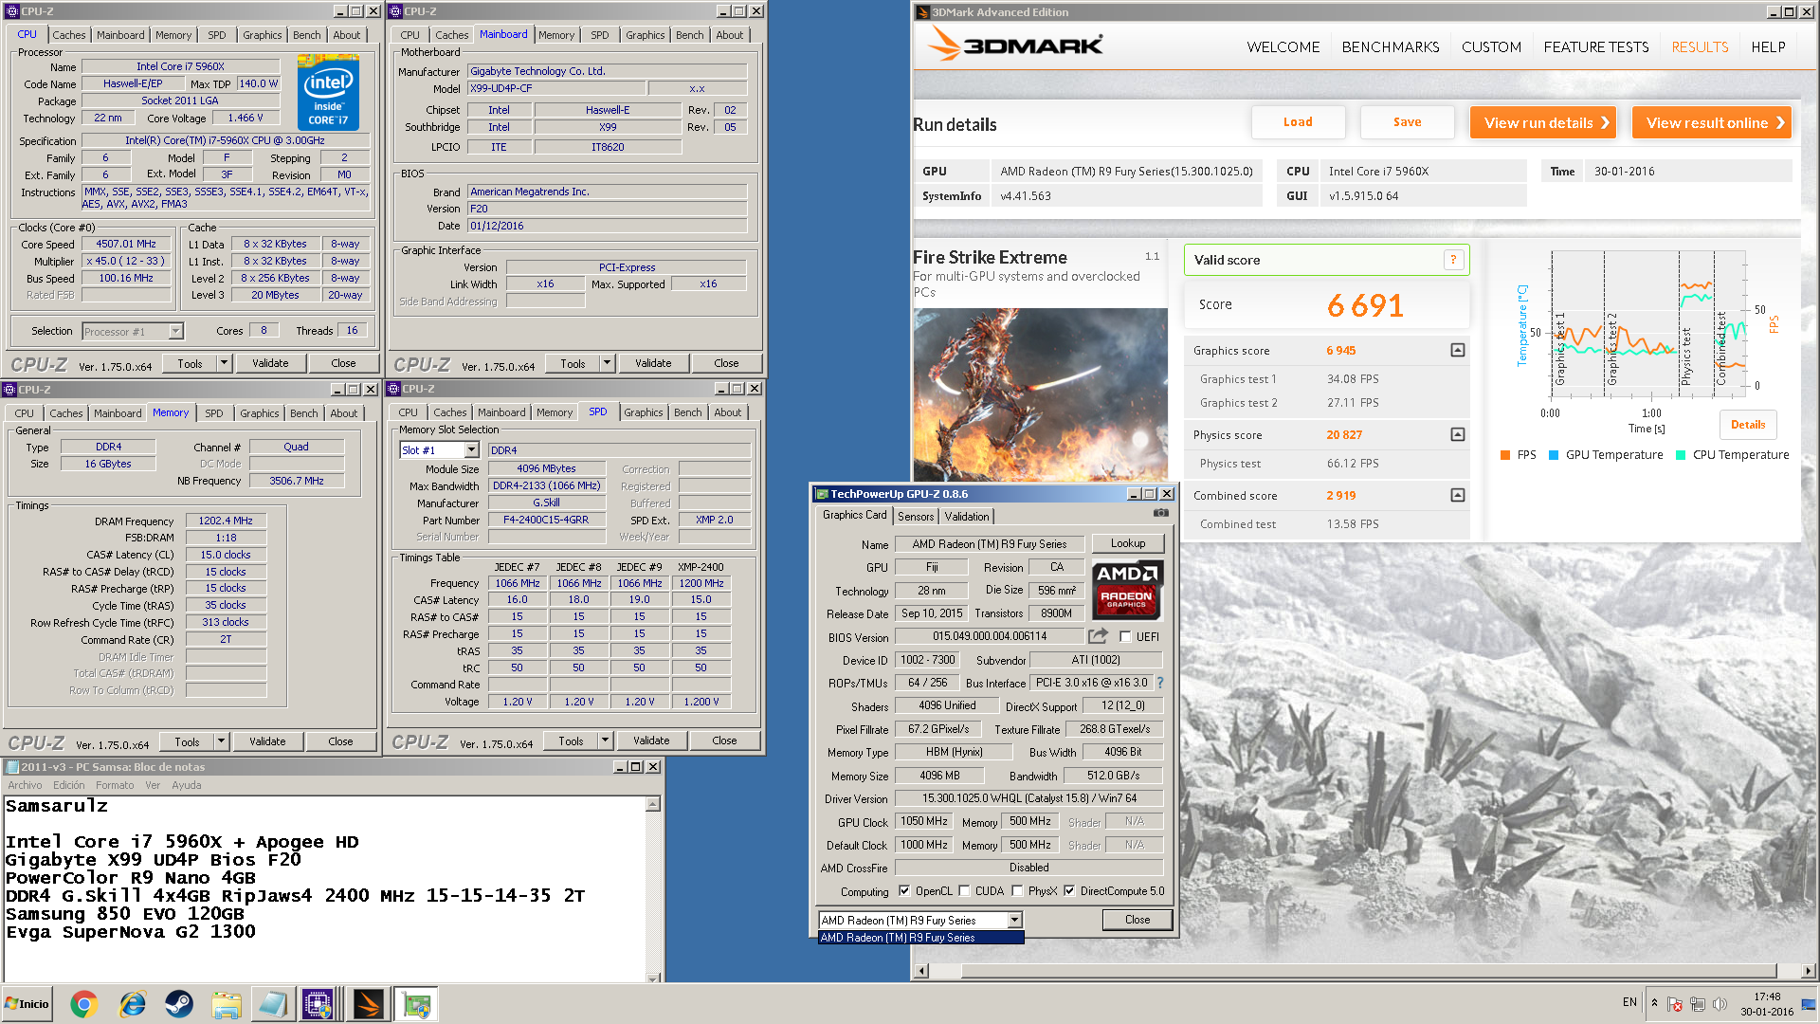This screenshot has height=1024, width=1820.
Task: Toggle the OpenCL checkbox
Action: [x=904, y=891]
